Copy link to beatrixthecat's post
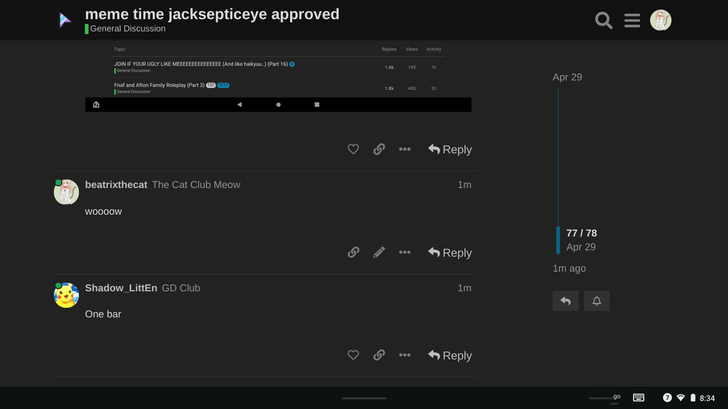 tap(353, 252)
